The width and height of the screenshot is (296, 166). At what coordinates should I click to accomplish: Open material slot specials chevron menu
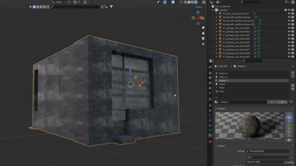(293, 81)
